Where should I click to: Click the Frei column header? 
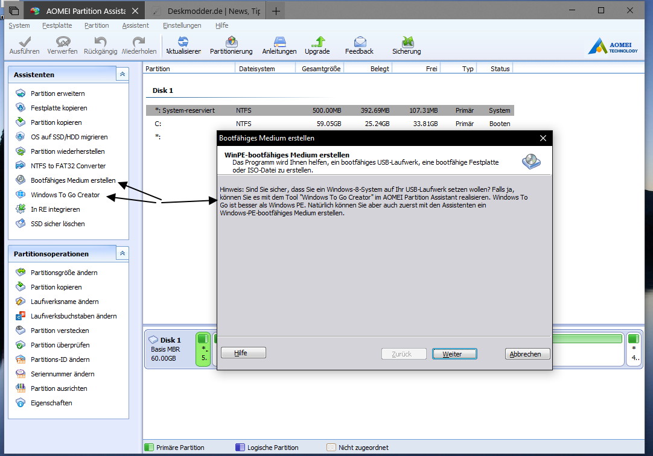pos(416,69)
